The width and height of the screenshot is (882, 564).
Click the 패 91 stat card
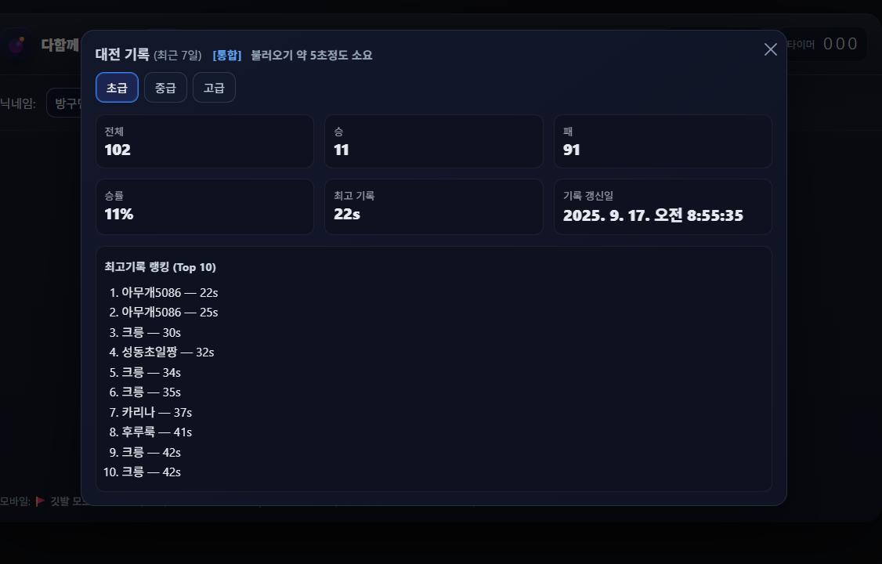pos(663,141)
